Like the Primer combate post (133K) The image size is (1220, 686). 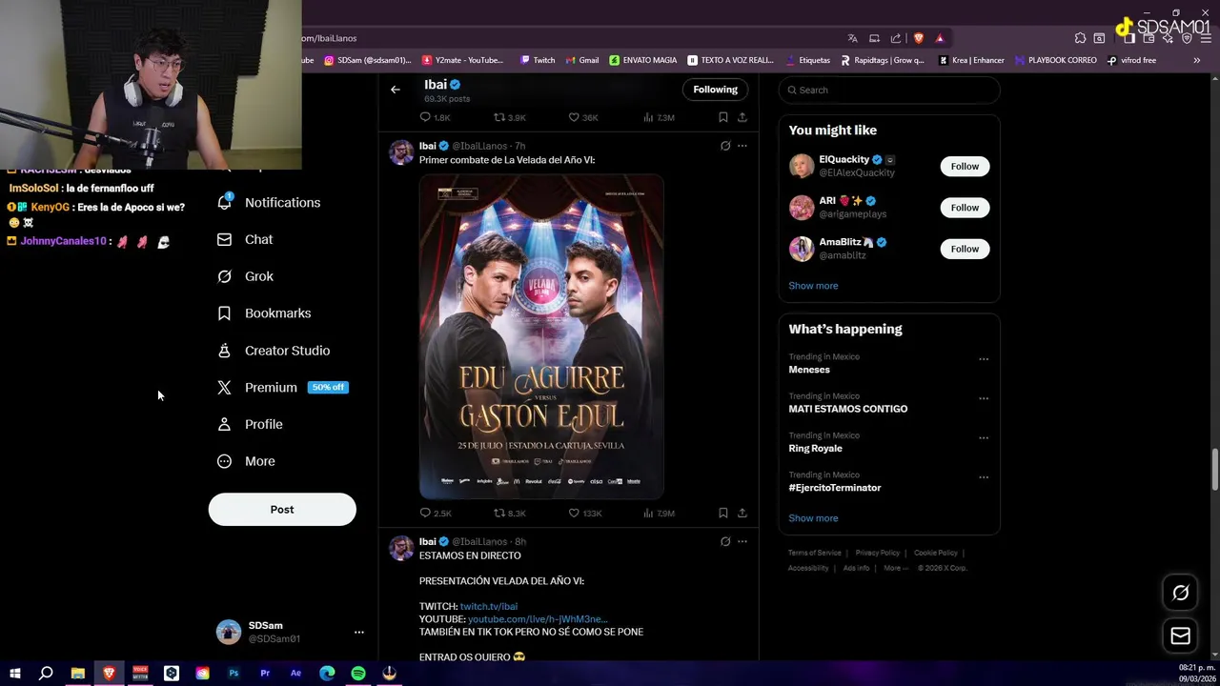click(585, 514)
